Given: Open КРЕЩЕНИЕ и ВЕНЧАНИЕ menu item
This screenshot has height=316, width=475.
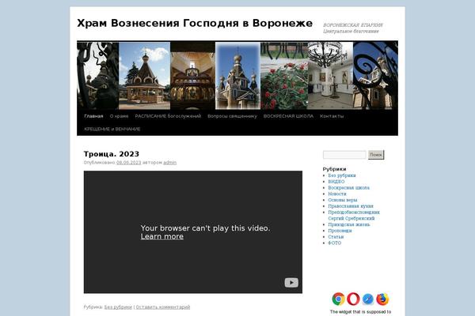Looking at the screenshot, I should (x=112, y=129).
